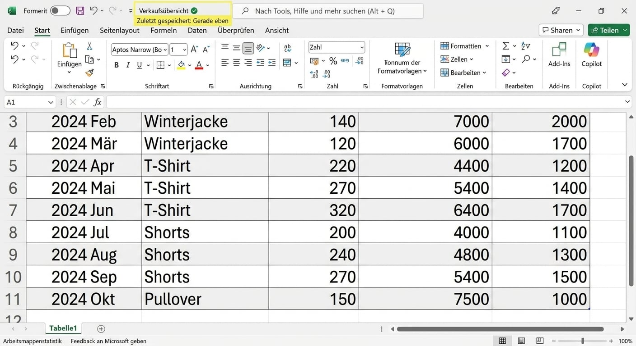Click the merge cells icon

[287, 63]
